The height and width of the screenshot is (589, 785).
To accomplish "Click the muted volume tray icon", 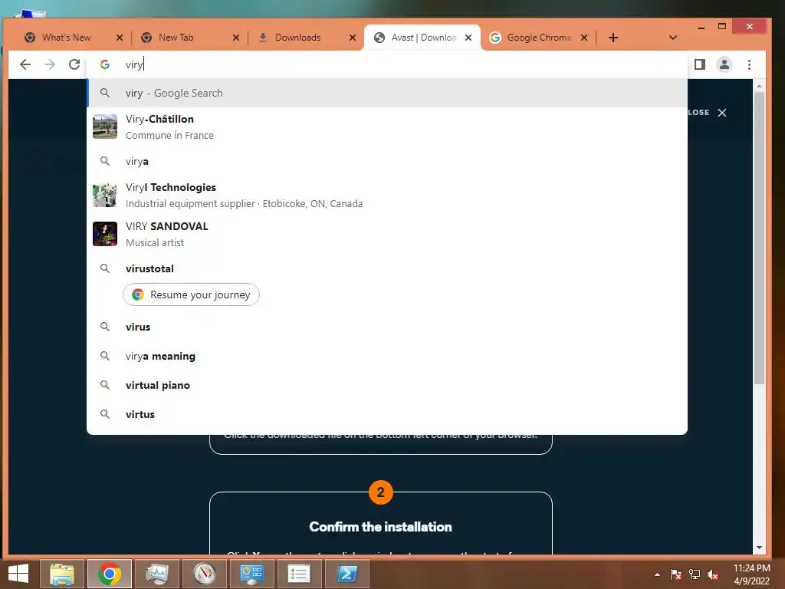I will (713, 574).
